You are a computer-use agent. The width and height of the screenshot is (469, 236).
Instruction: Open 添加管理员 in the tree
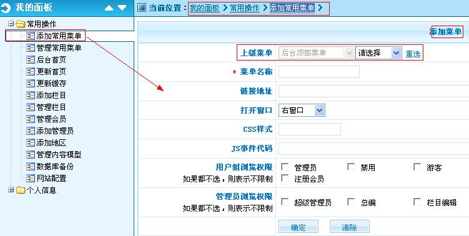tap(55, 130)
